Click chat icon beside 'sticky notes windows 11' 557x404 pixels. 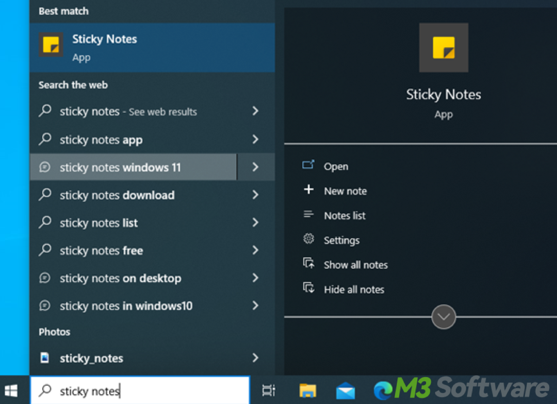tap(45, 167)
